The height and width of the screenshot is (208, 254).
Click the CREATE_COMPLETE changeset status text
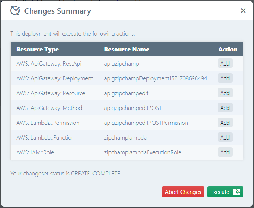click(x=96, y=173)
